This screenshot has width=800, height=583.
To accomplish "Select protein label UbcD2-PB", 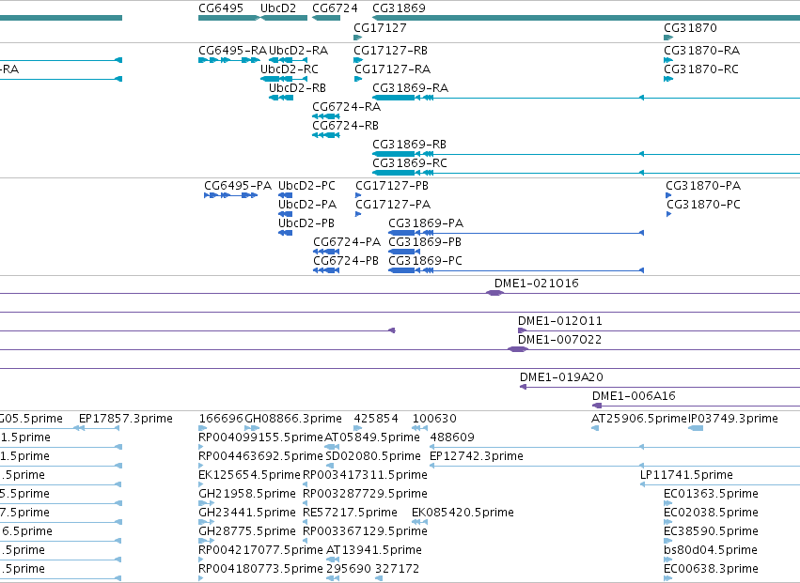I will click(306, 223).
